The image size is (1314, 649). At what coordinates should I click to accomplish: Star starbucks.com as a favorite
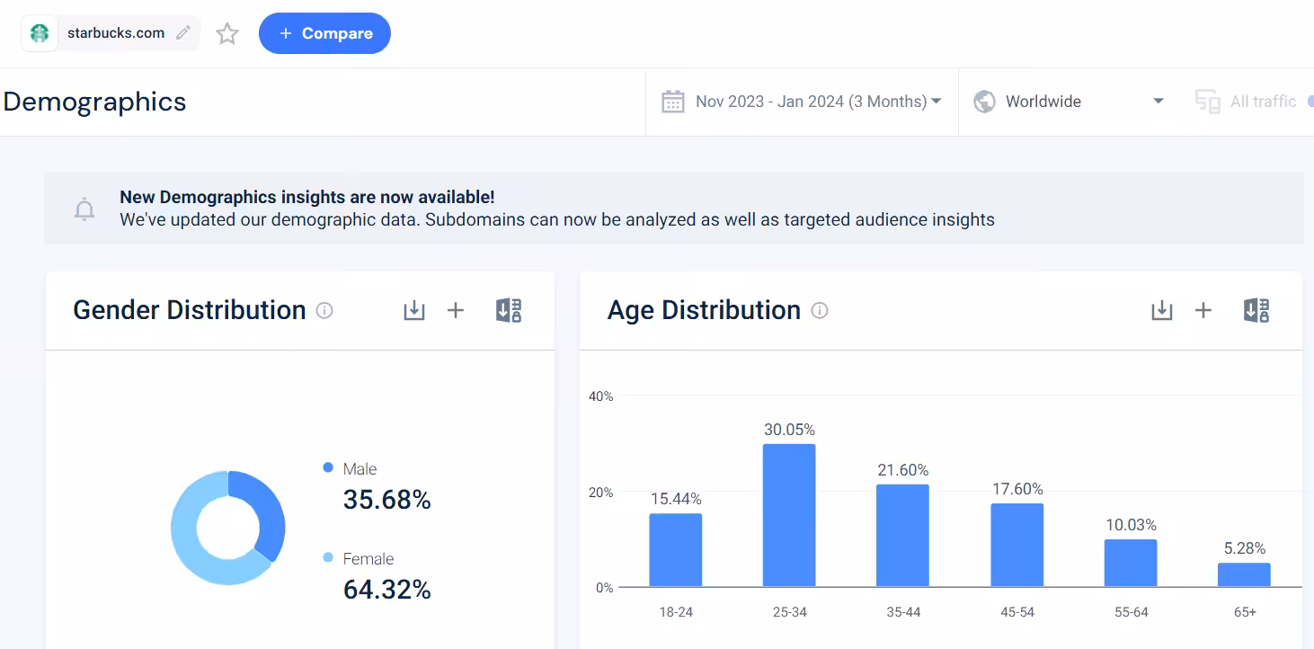pyautogui.click(x=227, y=34)
